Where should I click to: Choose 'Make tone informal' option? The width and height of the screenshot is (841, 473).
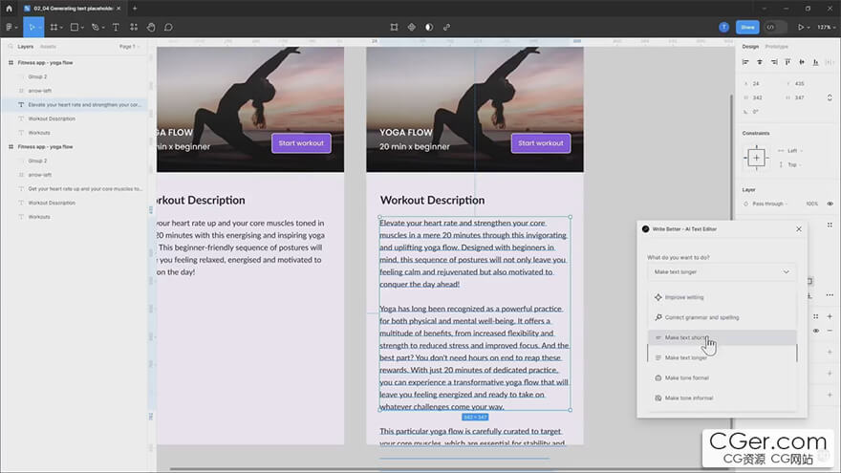(722, 398)
